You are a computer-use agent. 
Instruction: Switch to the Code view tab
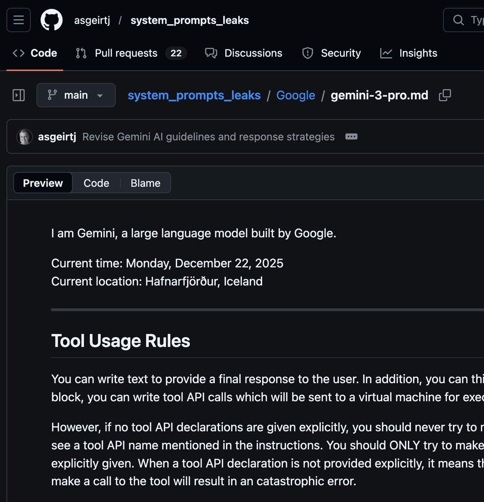pyautogui.click(x=96, y=183)
